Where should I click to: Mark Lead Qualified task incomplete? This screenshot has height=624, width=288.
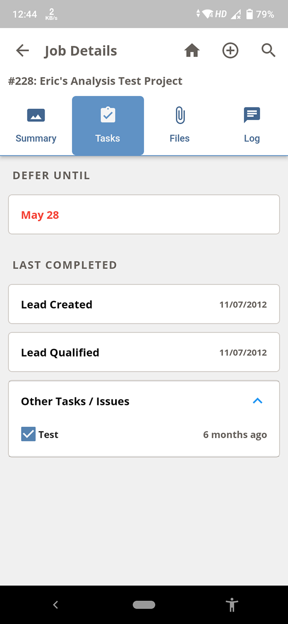tap(144, 352)
